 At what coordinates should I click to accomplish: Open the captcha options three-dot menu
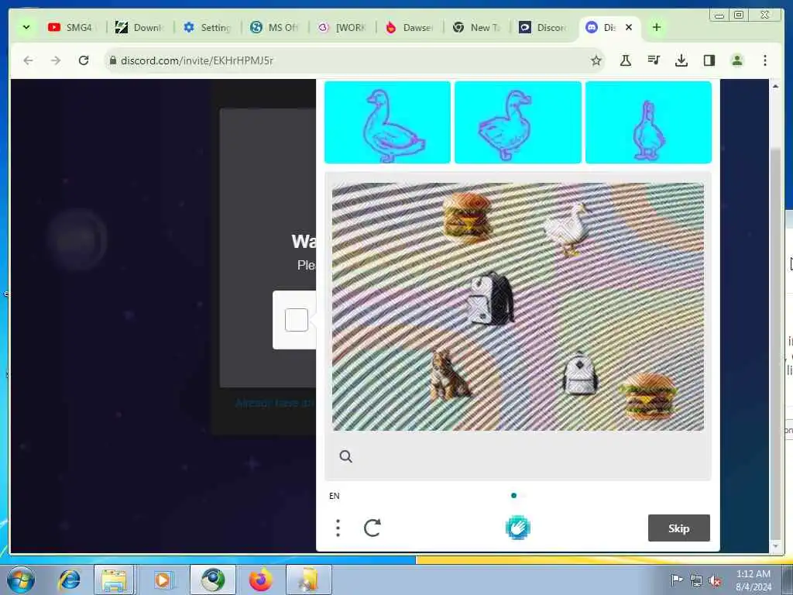point(338,528)
